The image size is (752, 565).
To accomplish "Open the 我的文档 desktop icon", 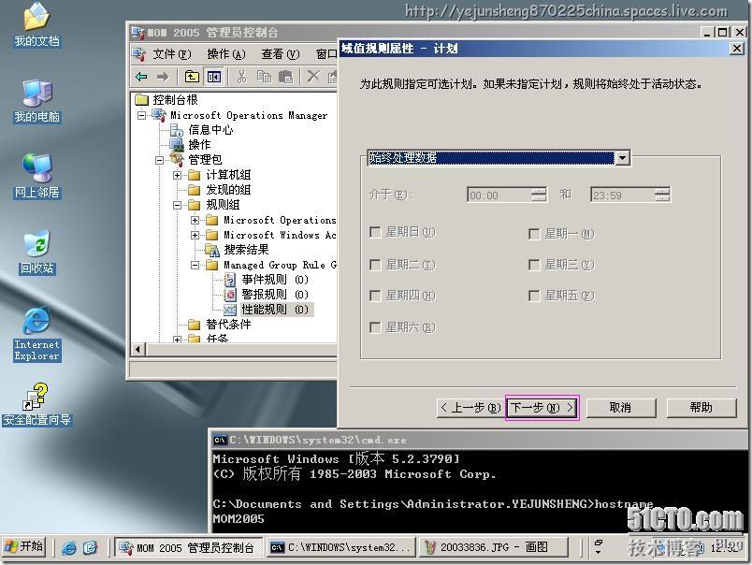I will (x=36, y=25).
